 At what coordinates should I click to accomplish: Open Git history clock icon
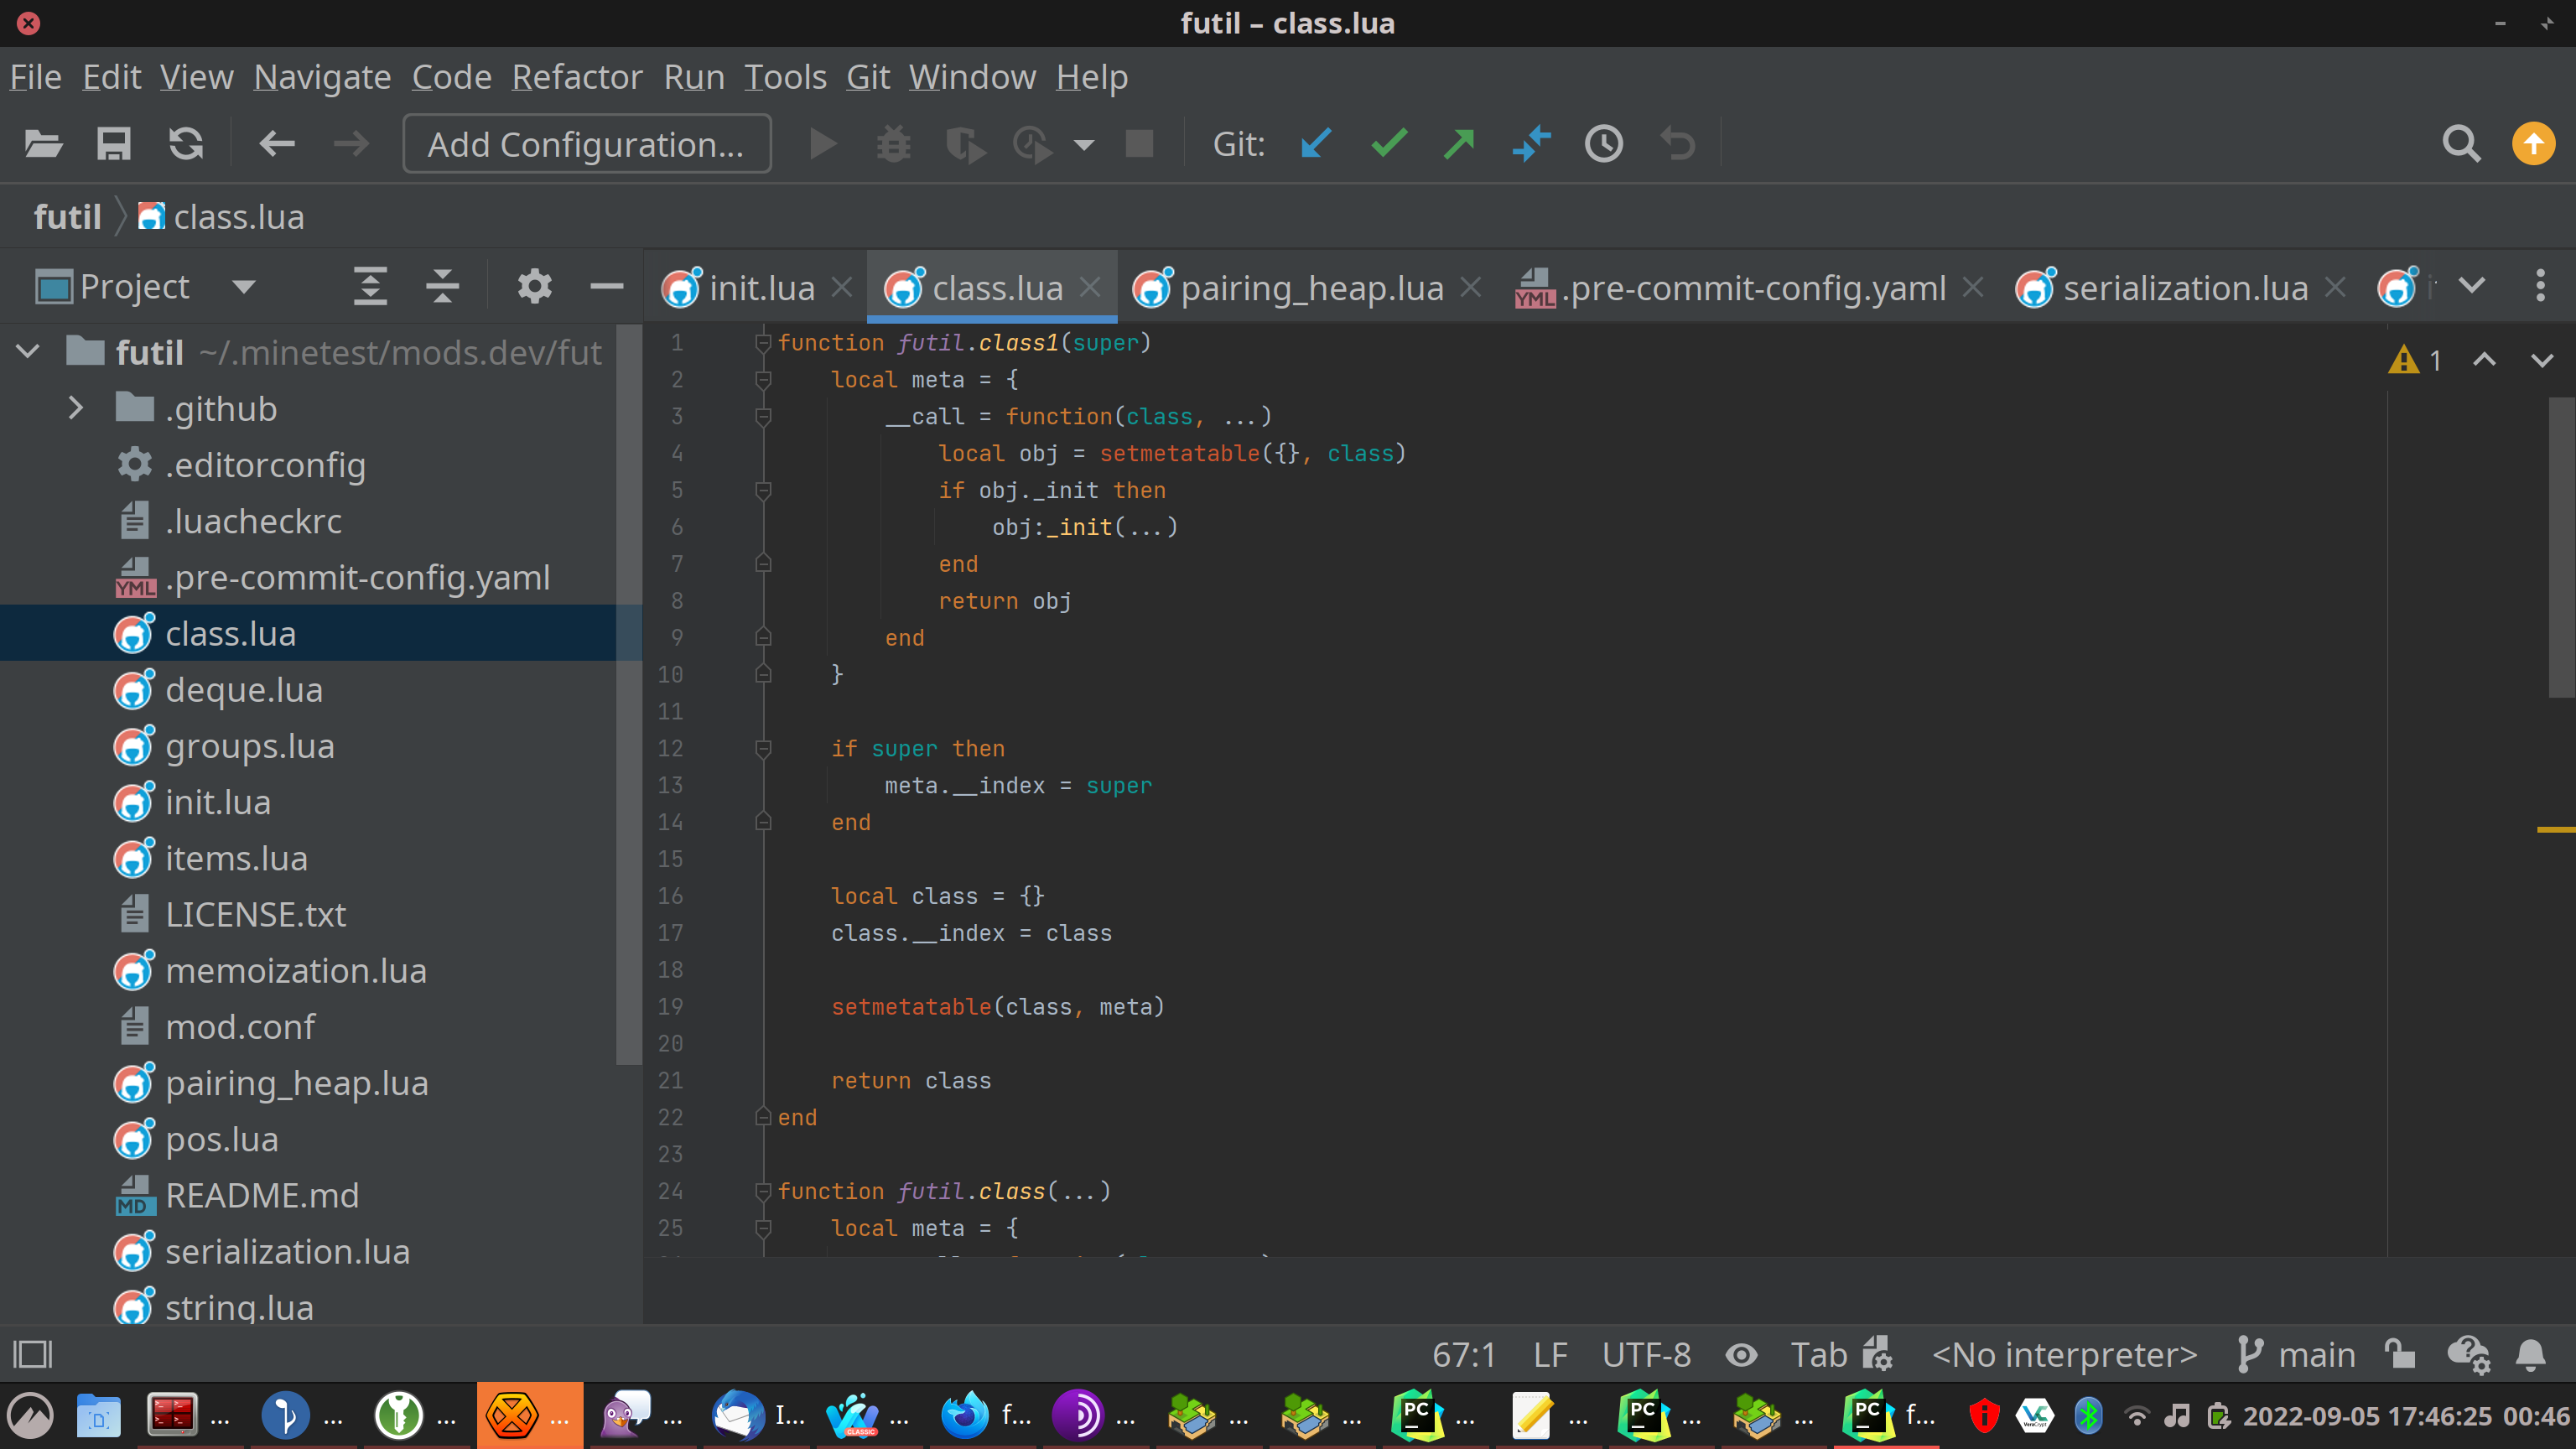tap(1603, 144)
